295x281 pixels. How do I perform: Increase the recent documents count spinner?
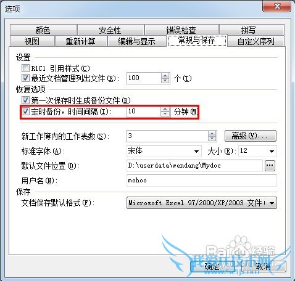click(x=165, y=76)
